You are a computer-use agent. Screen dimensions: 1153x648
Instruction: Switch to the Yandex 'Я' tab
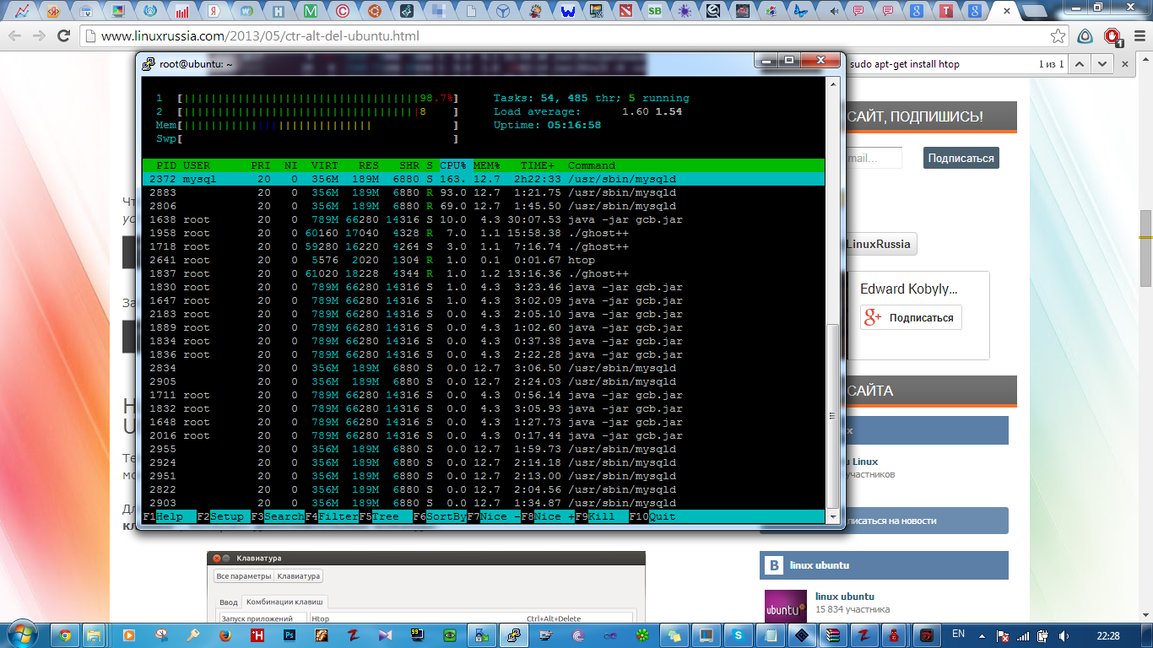[x=214, y=12]
